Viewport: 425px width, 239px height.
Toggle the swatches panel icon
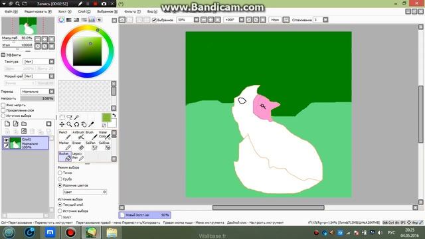[92, 20]
